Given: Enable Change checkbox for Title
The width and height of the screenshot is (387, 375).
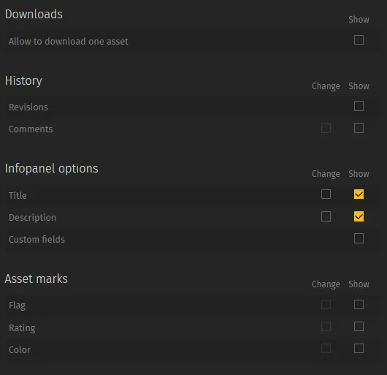Looking at the screenshot, I should click(x=326, y=194).
